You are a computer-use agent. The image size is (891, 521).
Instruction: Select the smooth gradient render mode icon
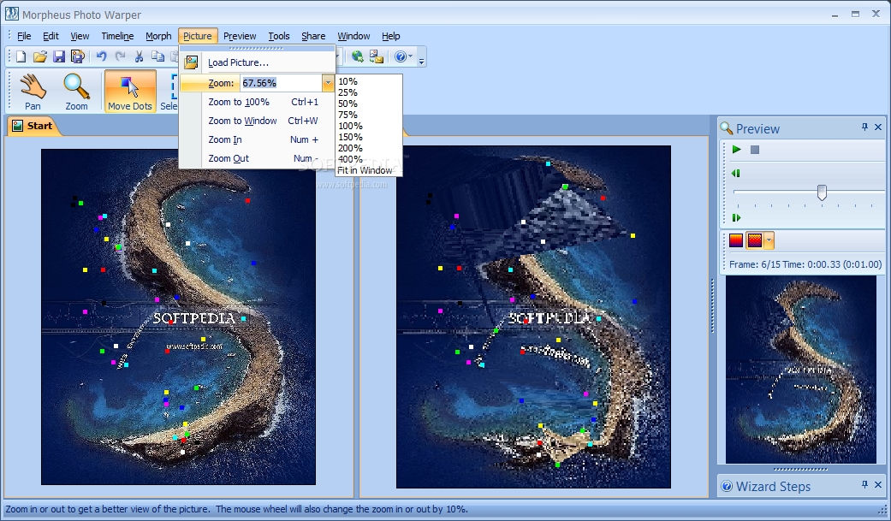pos(736,240)
